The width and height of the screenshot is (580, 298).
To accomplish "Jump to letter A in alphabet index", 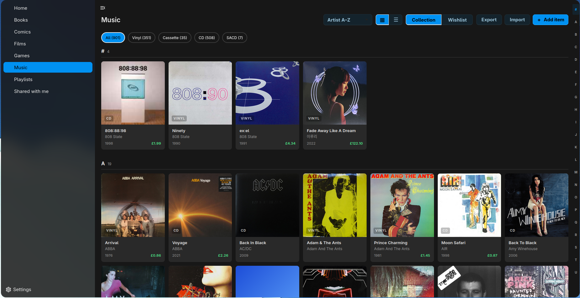I will [x=576, y=22].
